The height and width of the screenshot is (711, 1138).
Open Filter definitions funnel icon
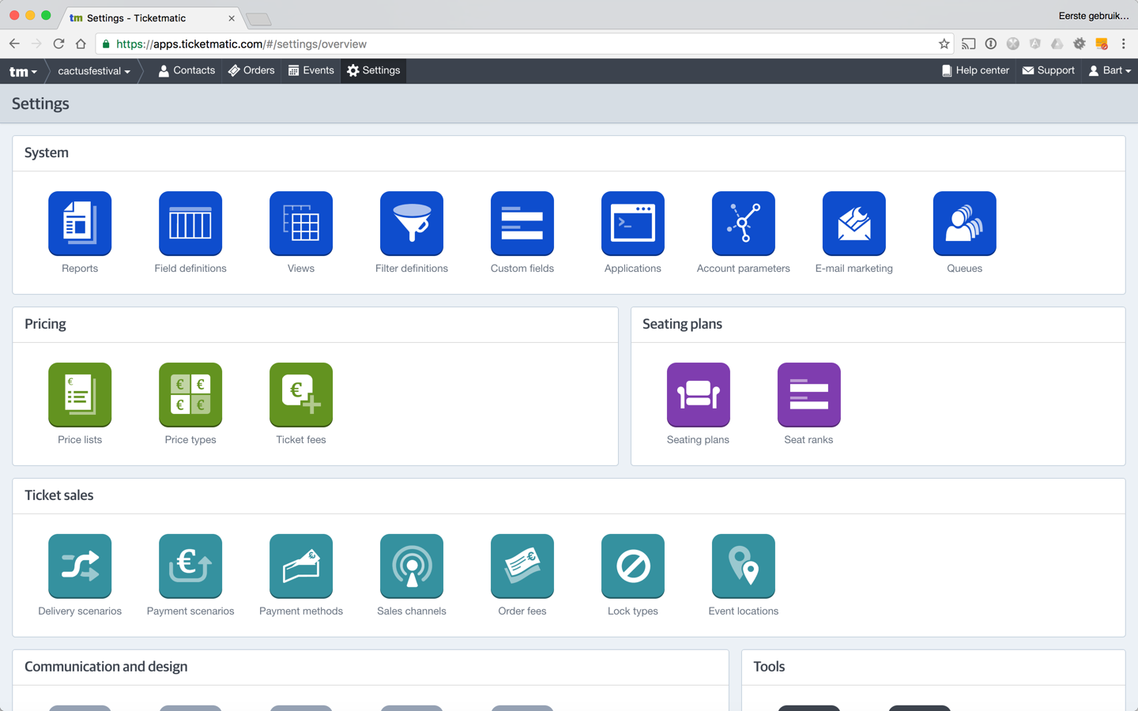[412, 224]
